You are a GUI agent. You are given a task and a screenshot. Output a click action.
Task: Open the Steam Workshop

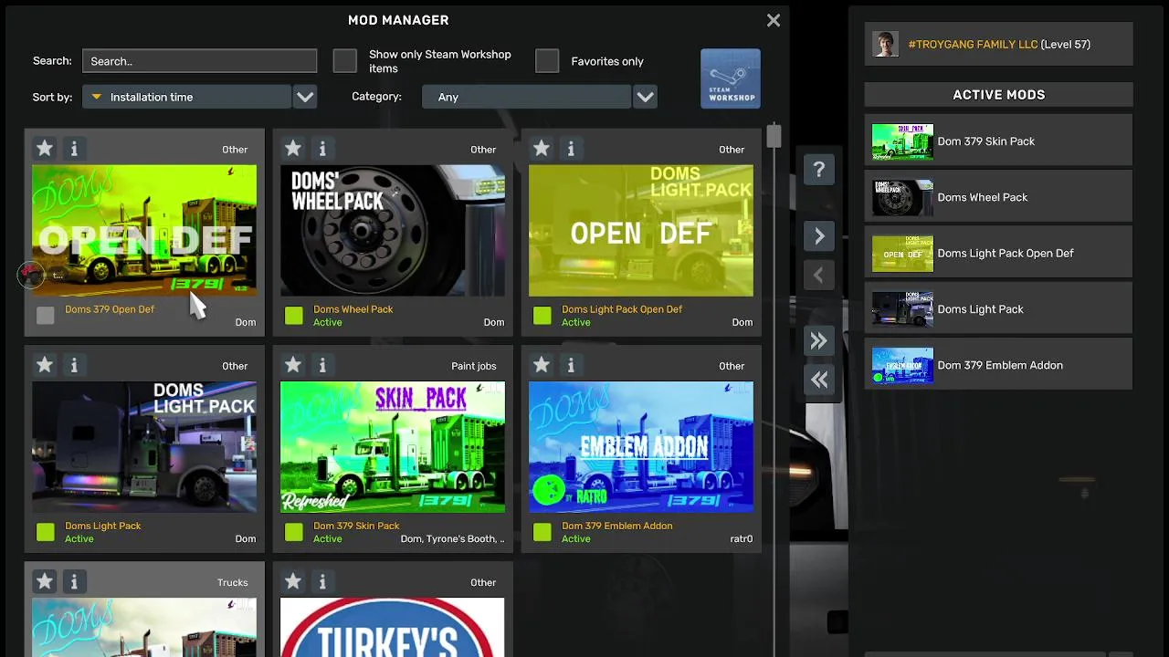[x=730, y=78]
